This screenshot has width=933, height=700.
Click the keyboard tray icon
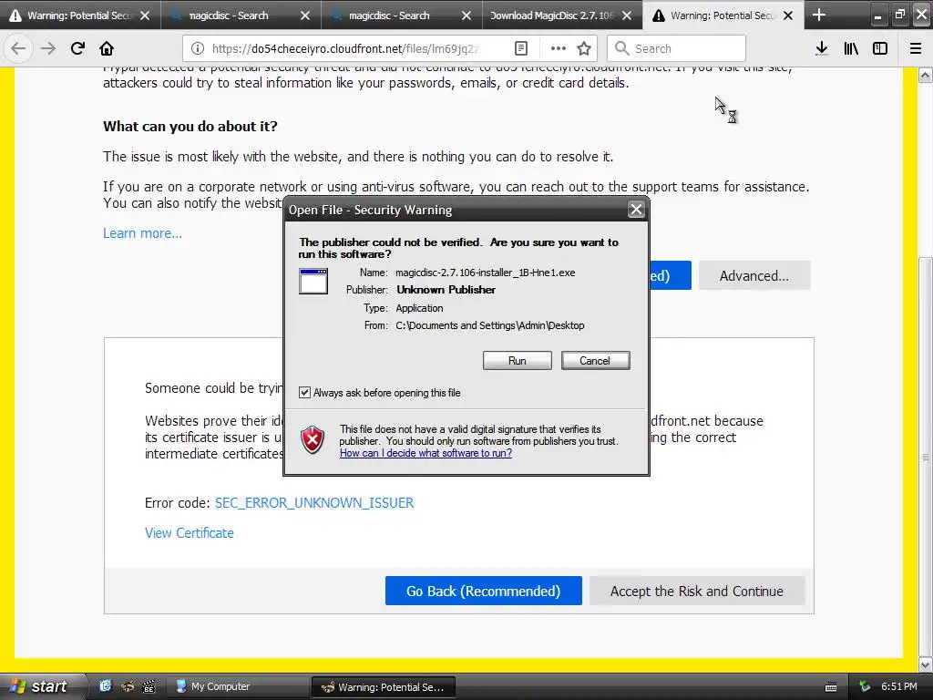point(831,687)
